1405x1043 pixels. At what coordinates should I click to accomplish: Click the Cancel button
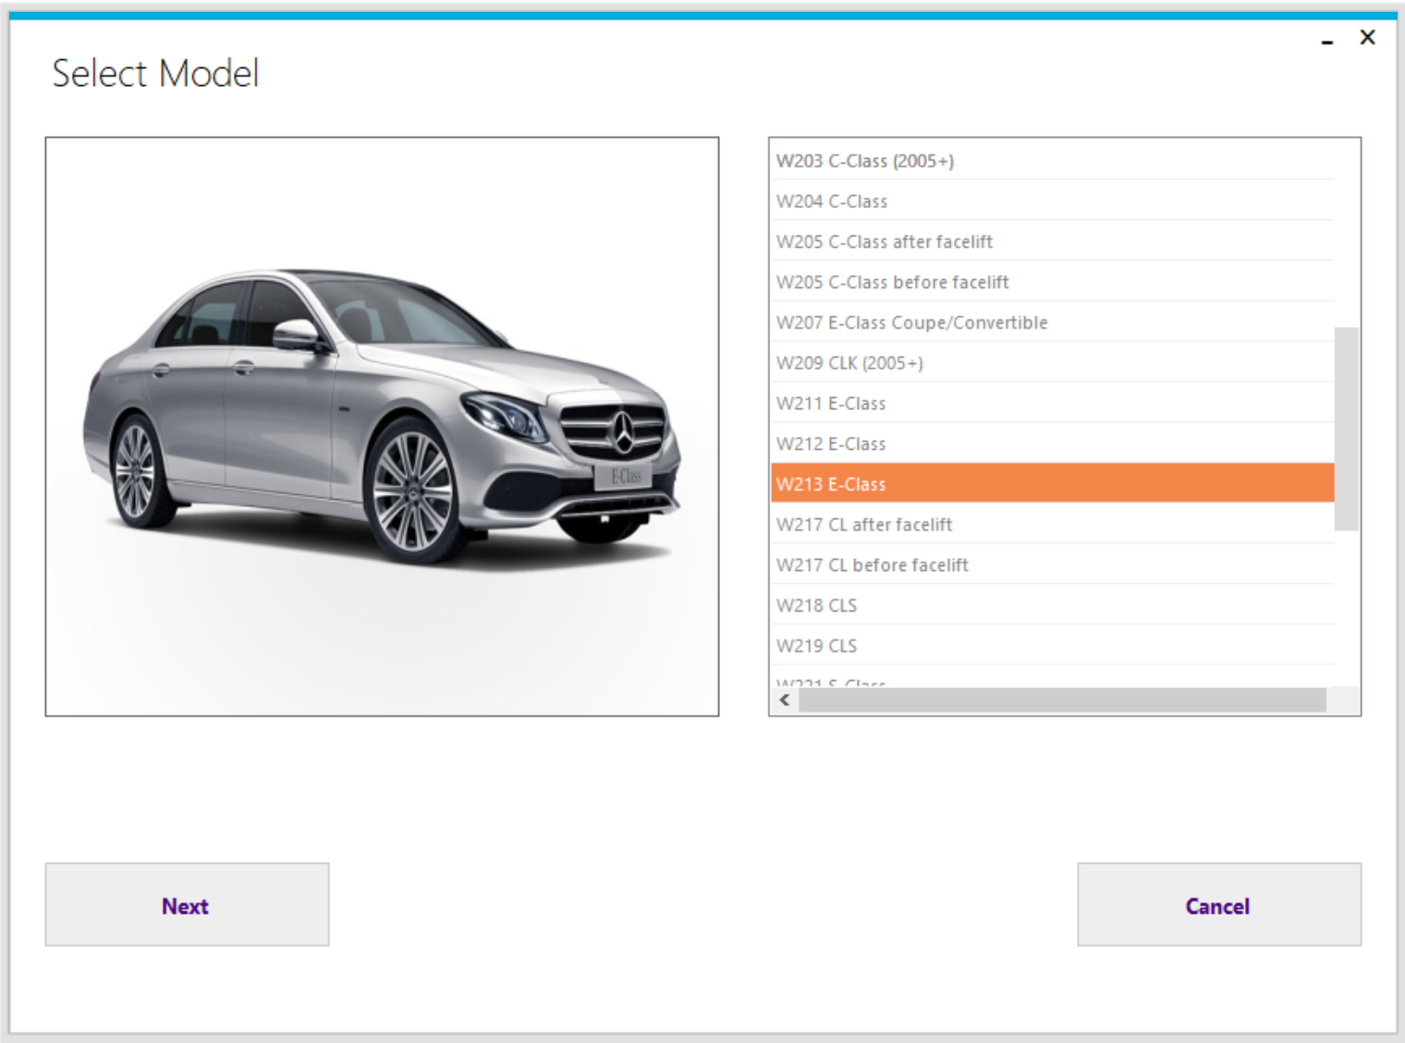[1219, 904]
